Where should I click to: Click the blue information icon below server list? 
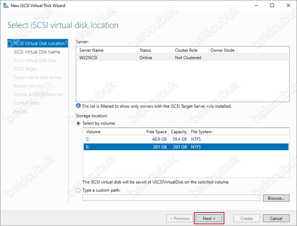(x=78, y=106)
